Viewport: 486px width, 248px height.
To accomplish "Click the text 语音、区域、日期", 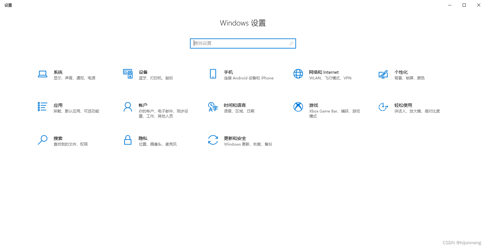I will [x=239, y=111].
